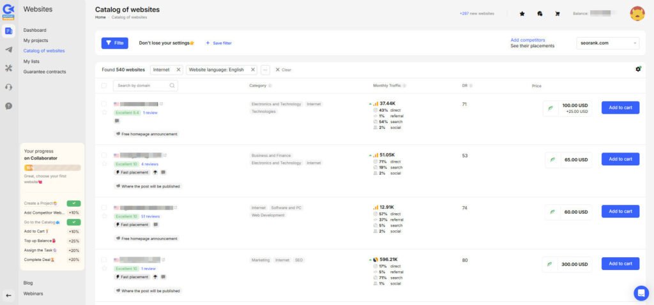Click Save filter link
Screen dimensions: 654x305
click(x=218, y=43)
